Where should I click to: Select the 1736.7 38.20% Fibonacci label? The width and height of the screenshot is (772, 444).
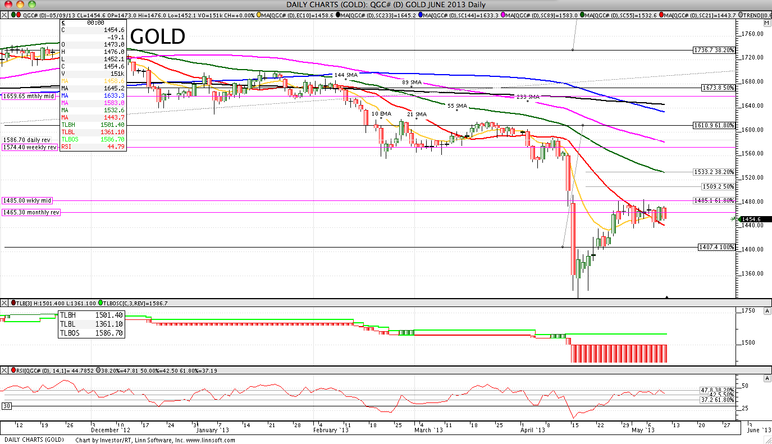click(x=714, y=50)
